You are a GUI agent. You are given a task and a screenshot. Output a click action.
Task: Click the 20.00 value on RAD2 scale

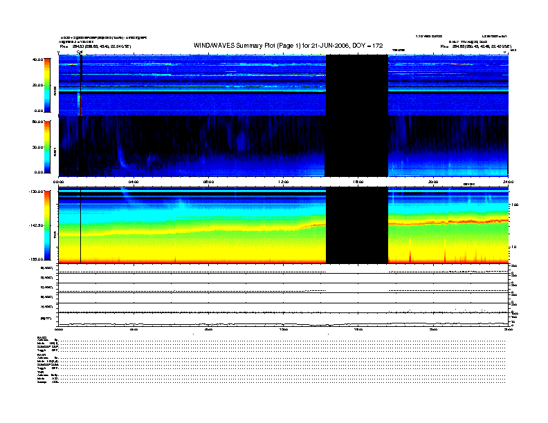[x=37, y=85]
